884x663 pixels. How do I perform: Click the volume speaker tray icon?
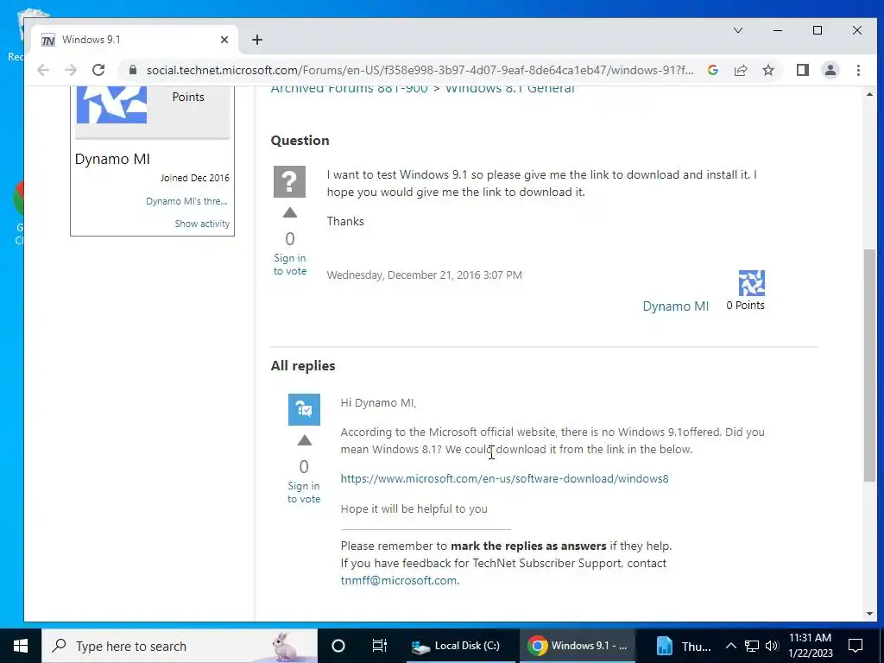coord(772,646)
